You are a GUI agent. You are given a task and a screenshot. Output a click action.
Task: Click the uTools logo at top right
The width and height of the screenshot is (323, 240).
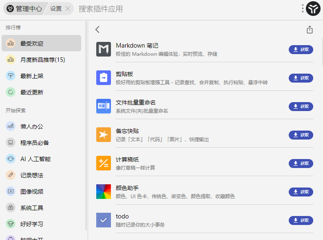(x=313, y=8)
